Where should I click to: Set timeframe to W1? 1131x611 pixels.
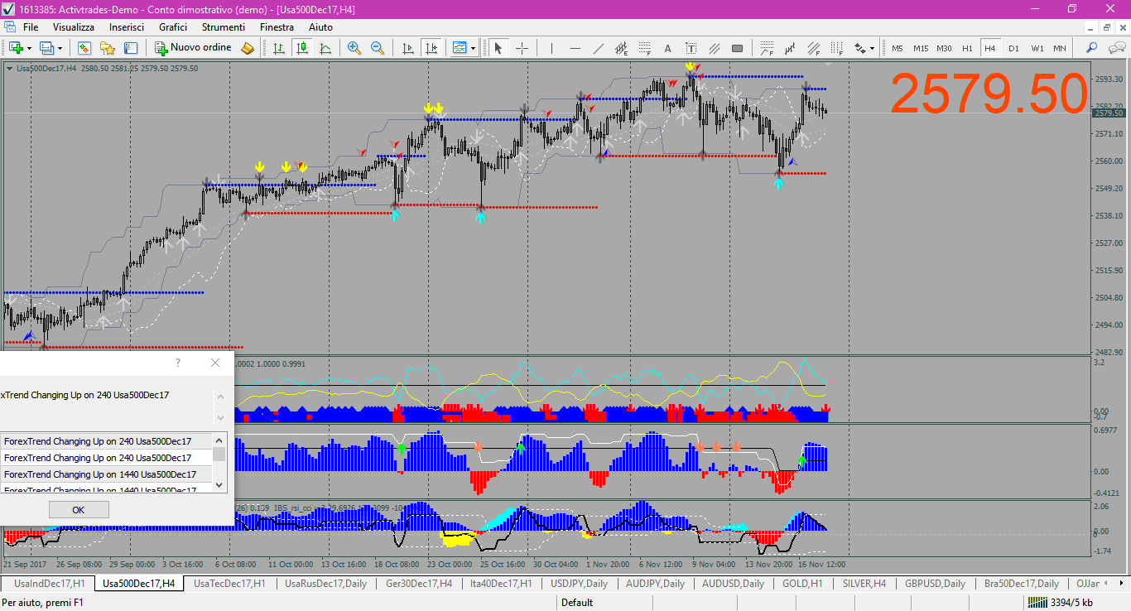(x=1037, y=48)
